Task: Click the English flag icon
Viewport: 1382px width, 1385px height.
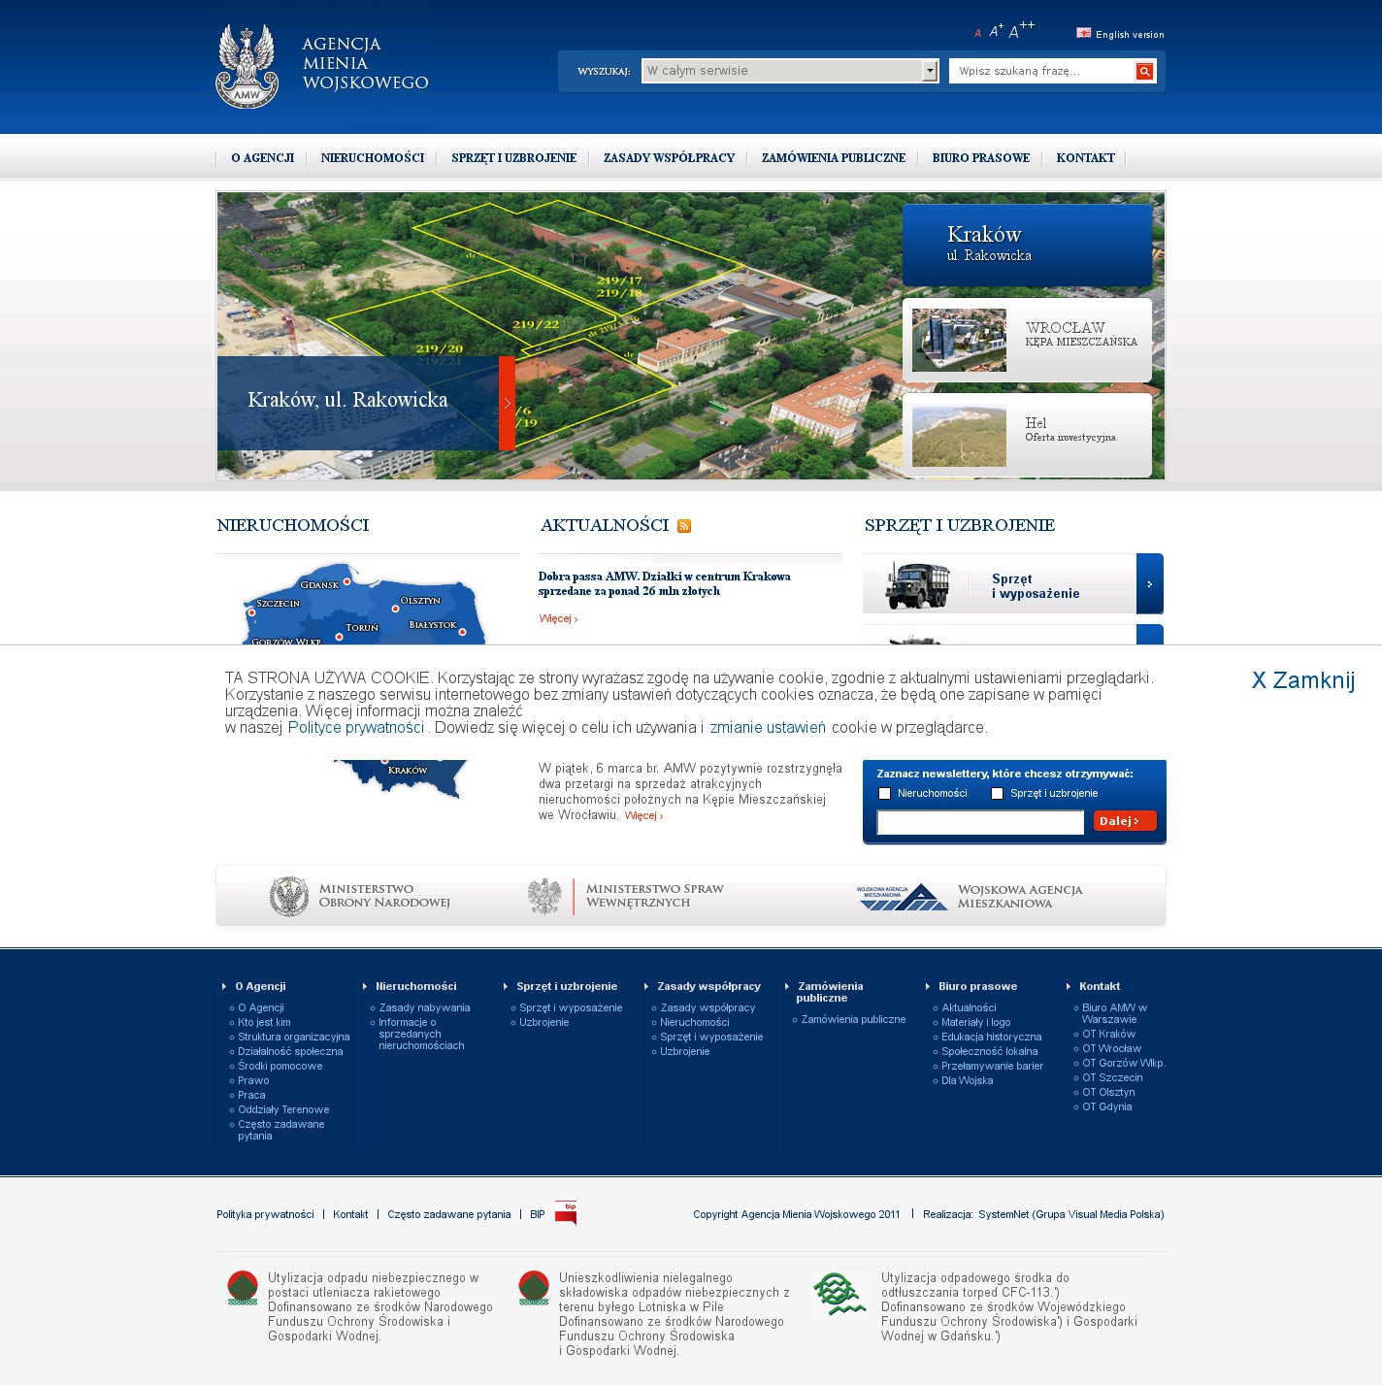Action: (x=1084, y=33)
